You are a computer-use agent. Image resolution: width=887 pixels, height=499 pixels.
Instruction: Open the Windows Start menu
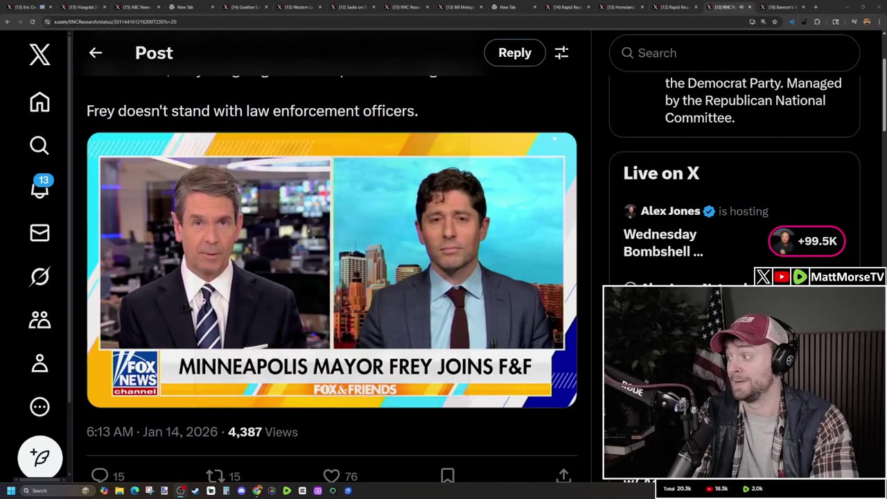11,491
